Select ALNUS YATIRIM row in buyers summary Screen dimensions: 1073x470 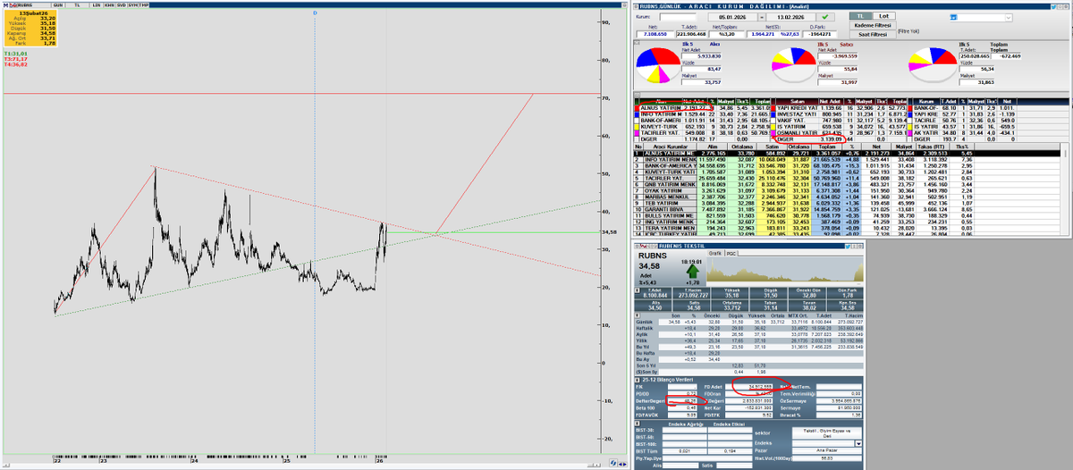click(x=702, y=107)
